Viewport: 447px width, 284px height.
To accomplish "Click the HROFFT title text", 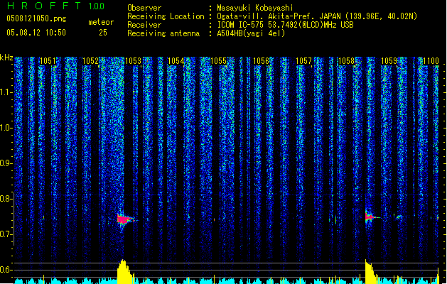I will pyautogui.click(x=44, y=6).
